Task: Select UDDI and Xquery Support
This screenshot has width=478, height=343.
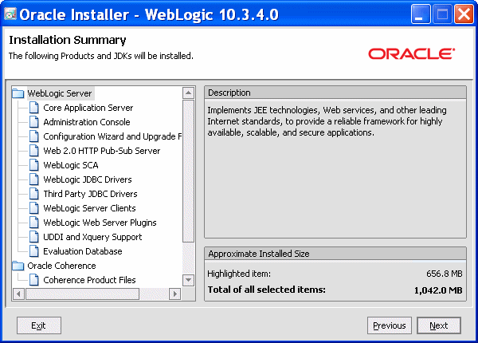Action: pos(92,237)
